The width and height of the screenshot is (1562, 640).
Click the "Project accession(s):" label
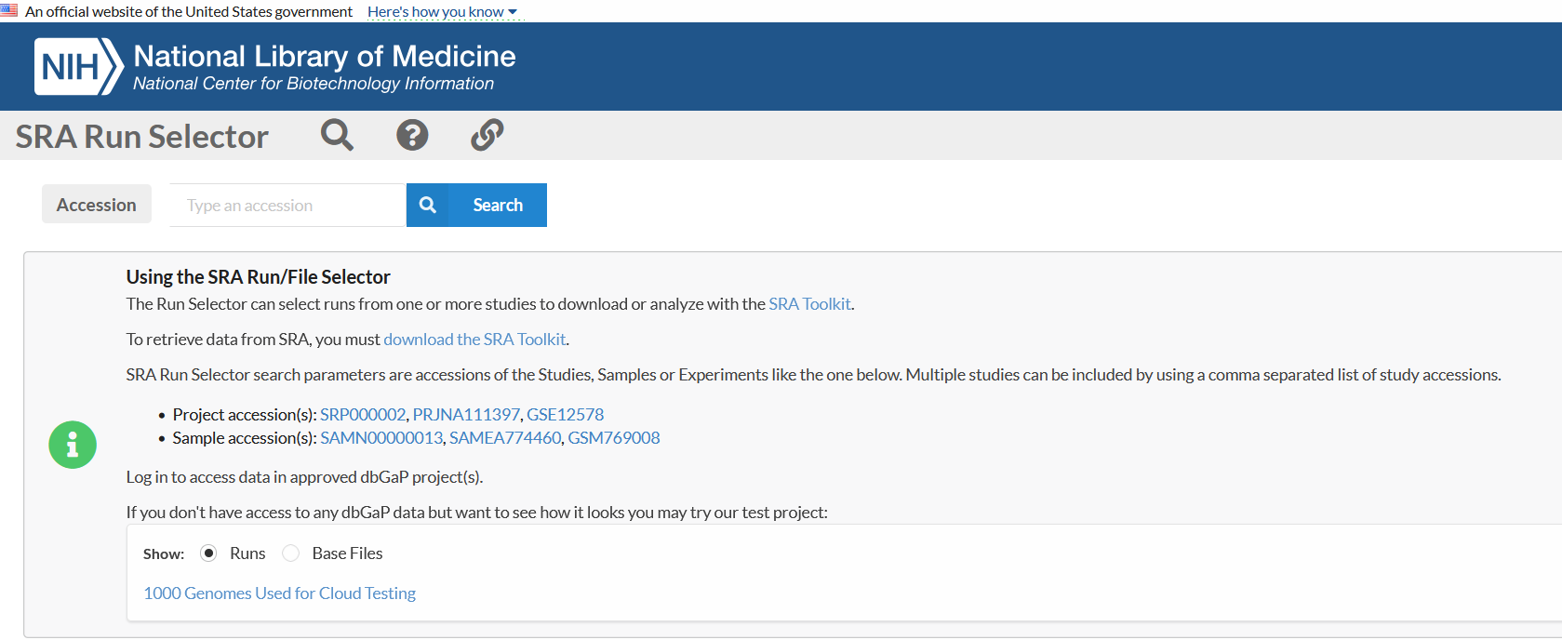245,415
